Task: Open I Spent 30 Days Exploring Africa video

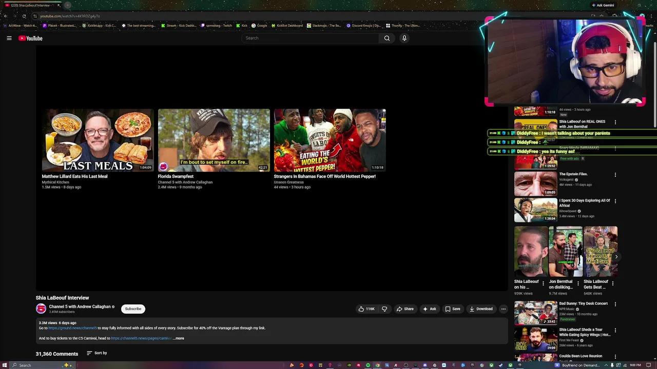Action: click(535, 210)
